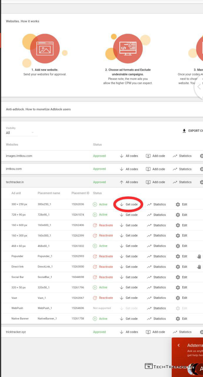Click Edit for the NativeBanner_1 placement
203x377 pixels.
coord(181,319)
